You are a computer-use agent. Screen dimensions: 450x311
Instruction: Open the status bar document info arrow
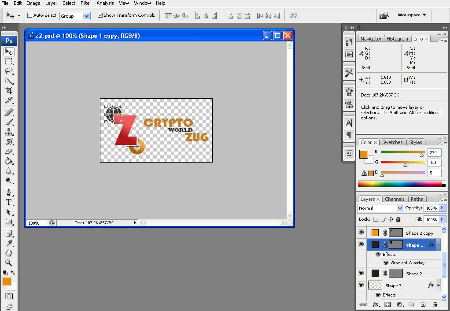pyautogui.click(x=135, y=222)
